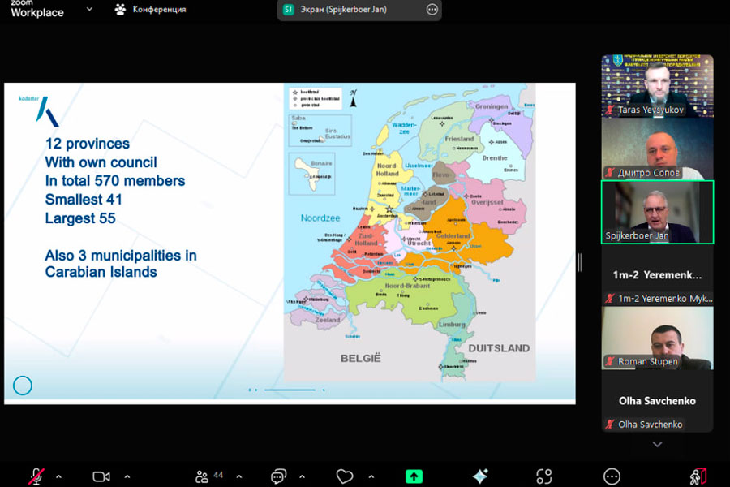Click the SJ green avatar badge
Image resolution: width=730 pixels, height=487 pixels.
click(289, 9)
